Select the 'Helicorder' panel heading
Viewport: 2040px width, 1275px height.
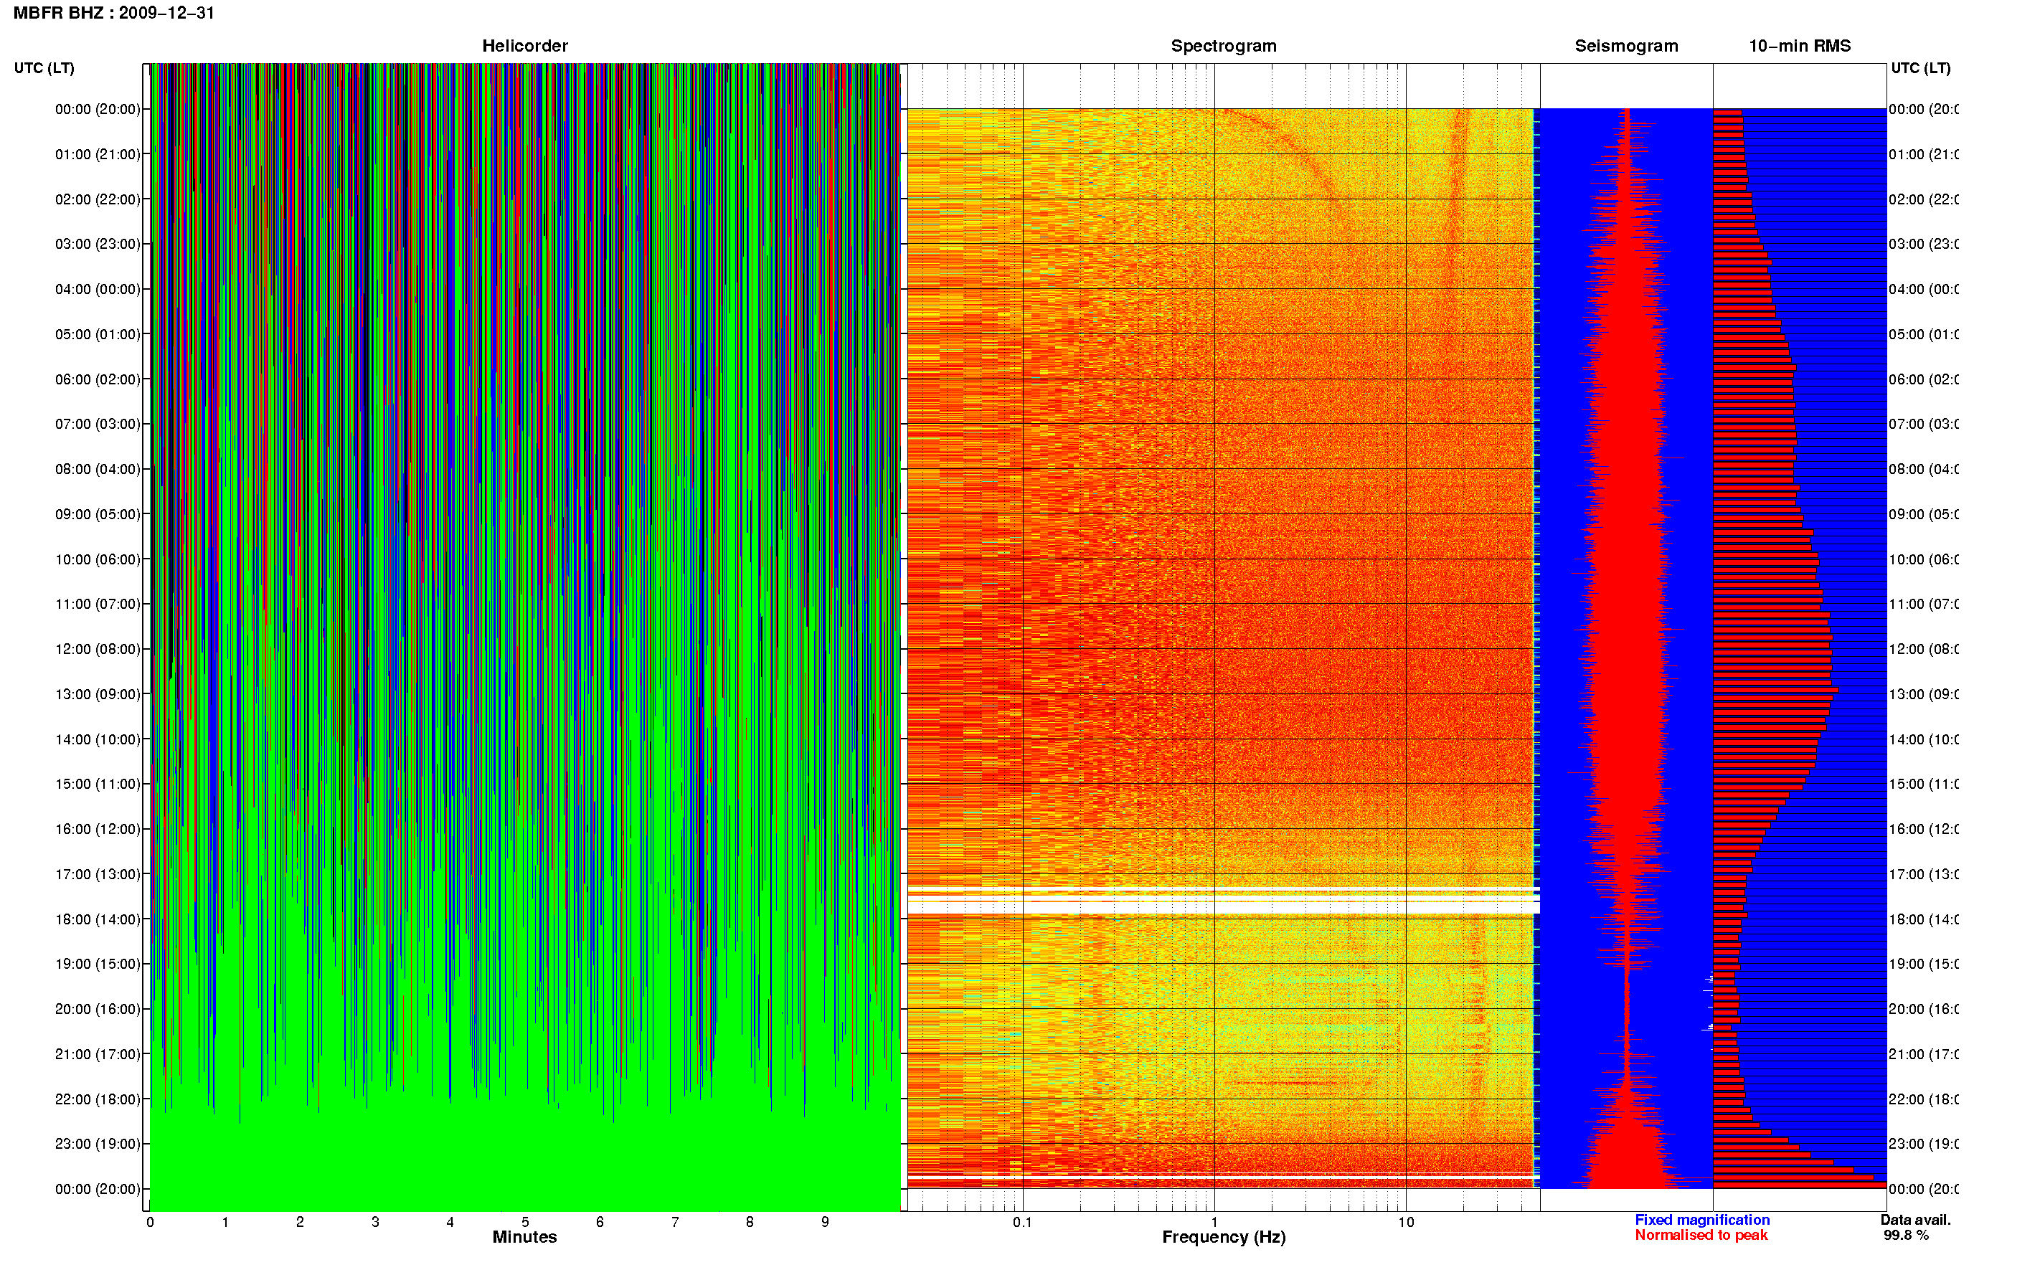tap(524, 47)
